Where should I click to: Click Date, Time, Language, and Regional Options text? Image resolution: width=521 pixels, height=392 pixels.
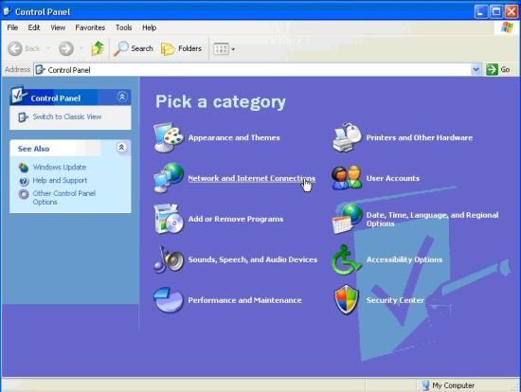432,220
